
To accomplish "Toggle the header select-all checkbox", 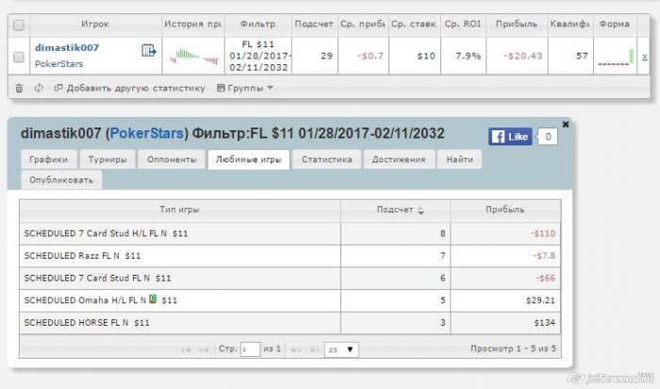I will 19,25.
